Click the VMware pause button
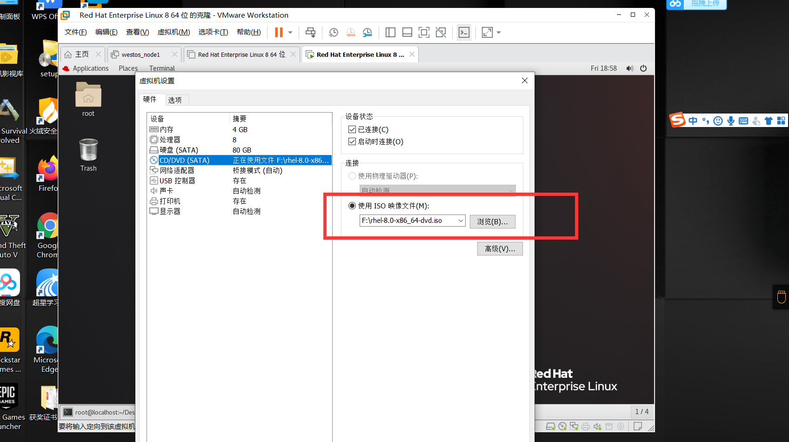789x442 pixels. point(279,32)
